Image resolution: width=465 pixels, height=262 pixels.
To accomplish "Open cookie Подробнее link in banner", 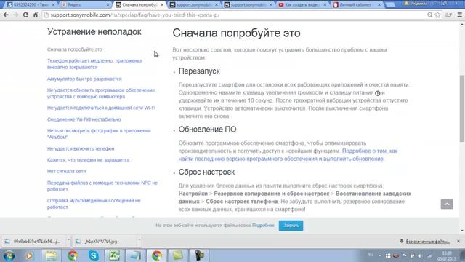I will pyautogui.click(x=263, y=226).
